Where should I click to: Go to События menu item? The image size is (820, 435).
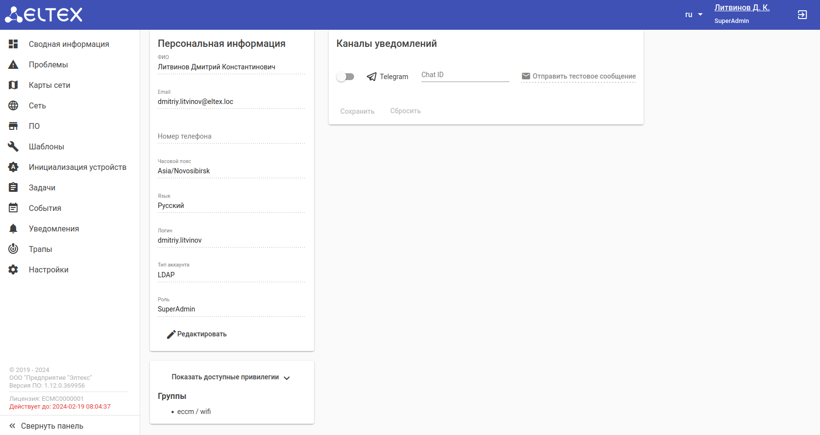pos(45,208)
